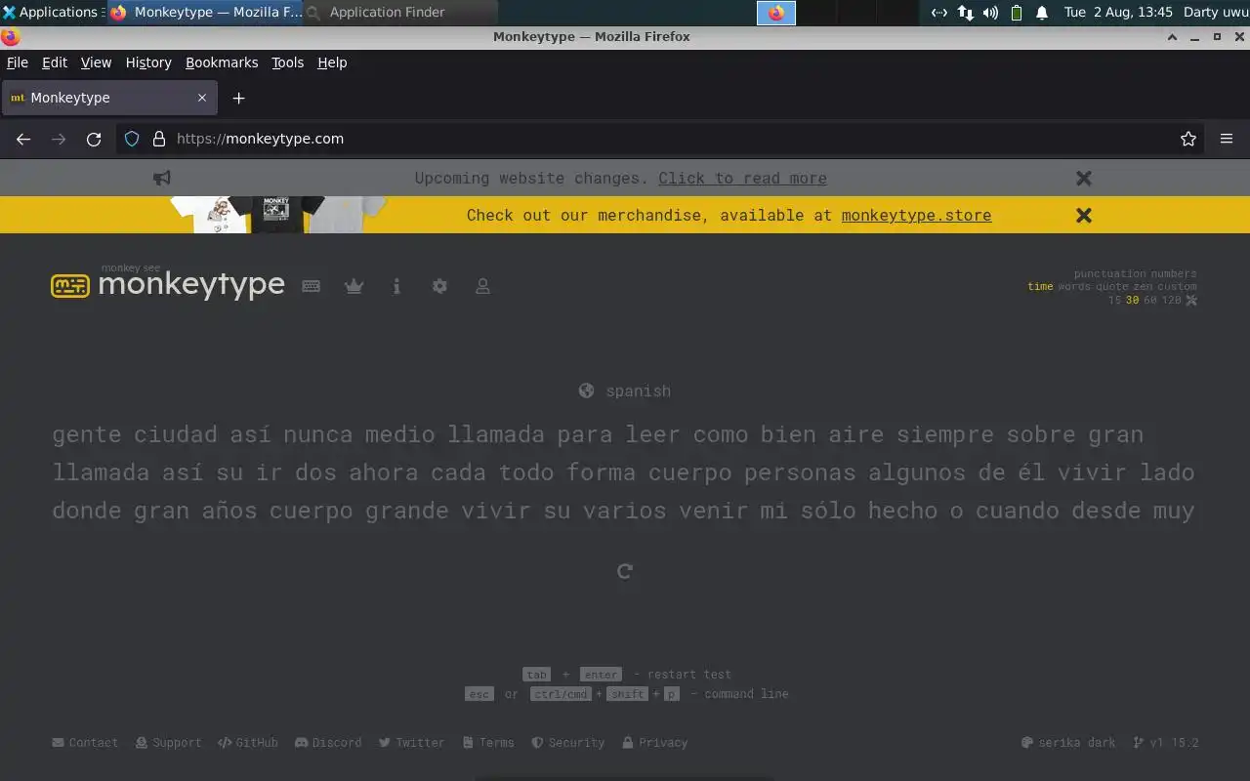Open the Bookmarks menu

click(x=222, y=62)
